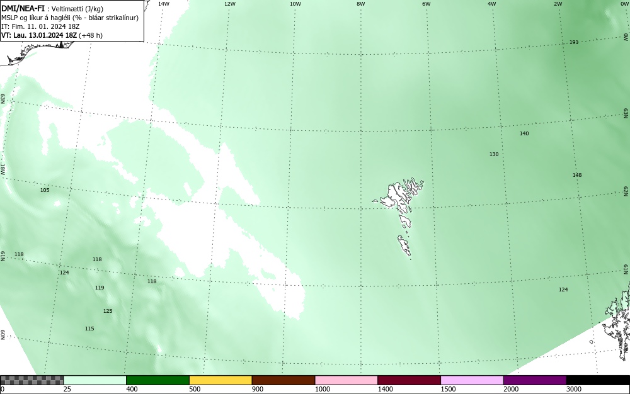Click the 'DMI/NEA-FI : Veltimætti (J/kg)' title line
Screen dimensions: 630x394
52,9
